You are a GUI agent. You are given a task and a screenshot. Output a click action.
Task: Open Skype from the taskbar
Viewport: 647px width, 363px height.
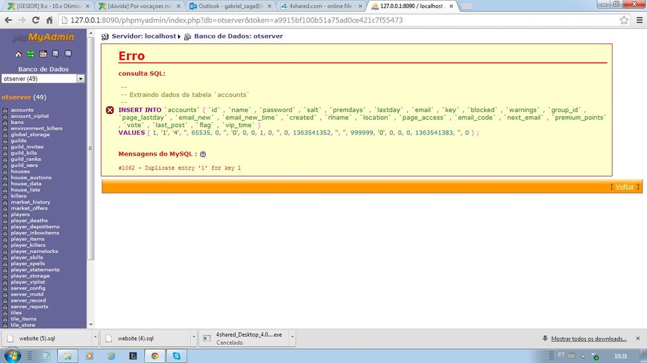(x=177, y=356)
